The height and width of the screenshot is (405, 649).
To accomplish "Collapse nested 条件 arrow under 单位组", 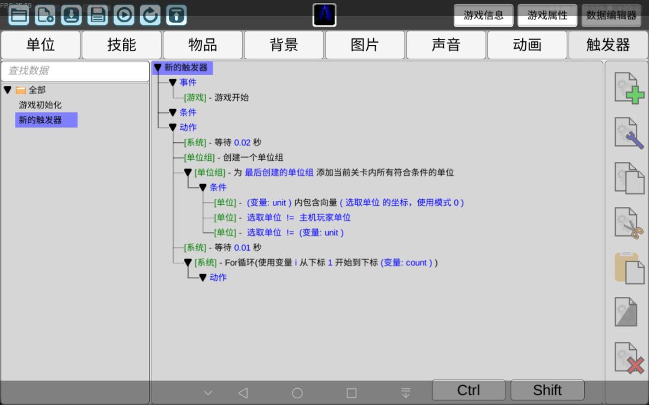I will point(203,187).
